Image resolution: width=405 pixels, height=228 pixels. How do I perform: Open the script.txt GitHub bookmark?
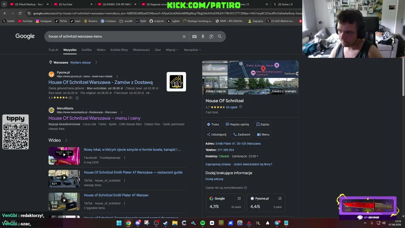click(x=157, y=21)
